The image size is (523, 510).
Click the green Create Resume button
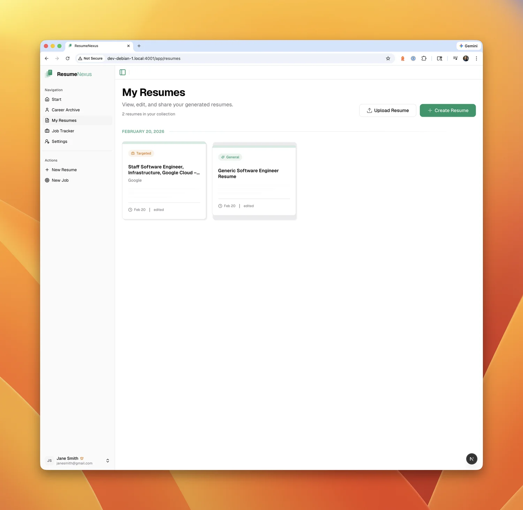tap(447, 110)
